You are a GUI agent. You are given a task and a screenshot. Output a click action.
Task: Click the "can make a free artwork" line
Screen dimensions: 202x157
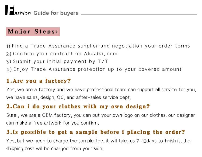pyautogui.click(x=53, y=123)
